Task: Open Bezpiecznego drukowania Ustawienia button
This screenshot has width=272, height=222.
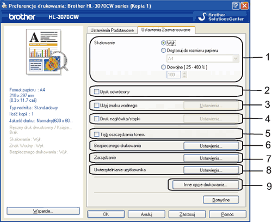Action: coord(211,146)
